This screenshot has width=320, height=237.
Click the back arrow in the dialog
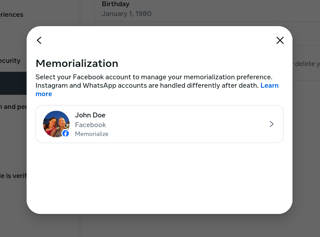[39, 40]
